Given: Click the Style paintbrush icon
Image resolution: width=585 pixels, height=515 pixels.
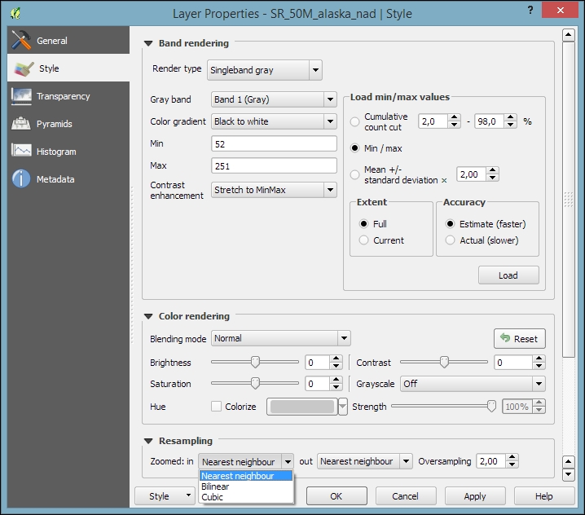Looking at the screenshot, I should [x=24, y=69].
